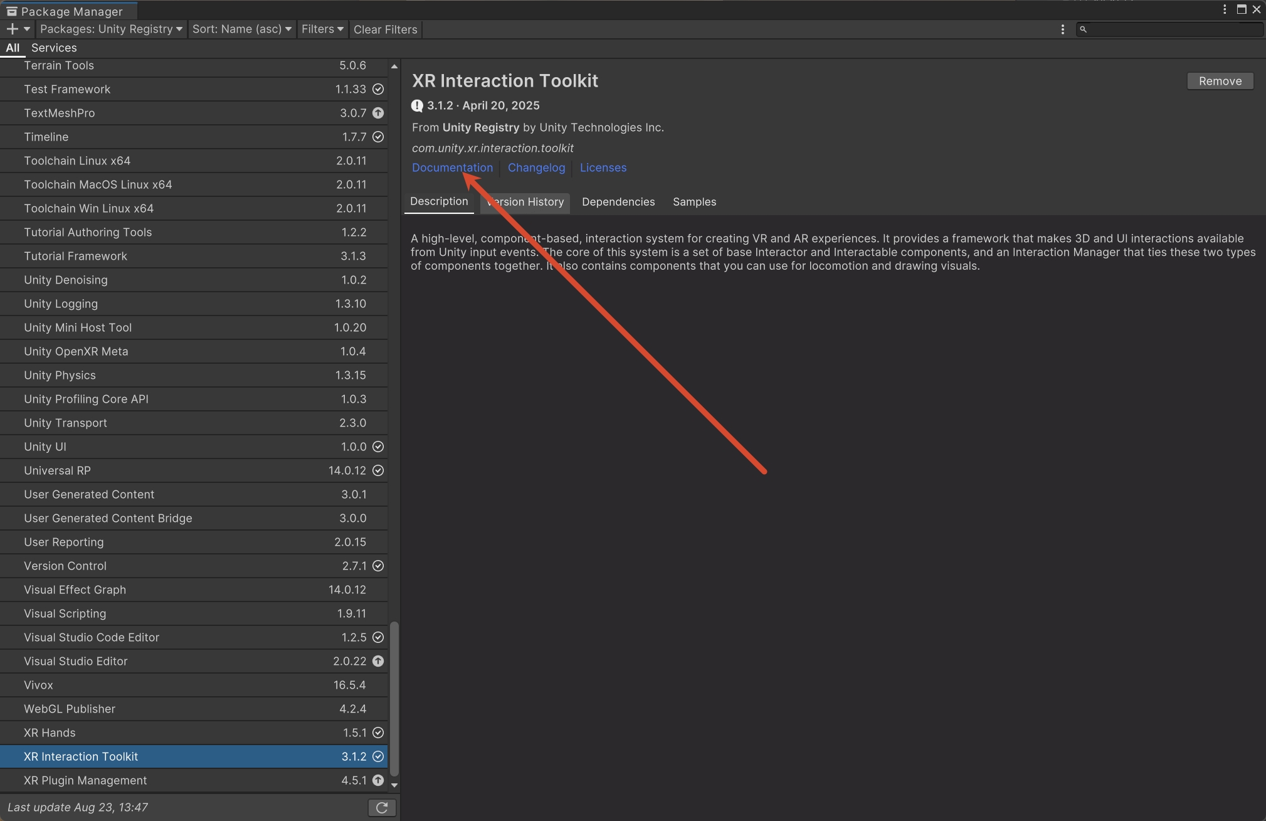Click the add package plus icon
1266x821 pixels.
coord(12,29)
